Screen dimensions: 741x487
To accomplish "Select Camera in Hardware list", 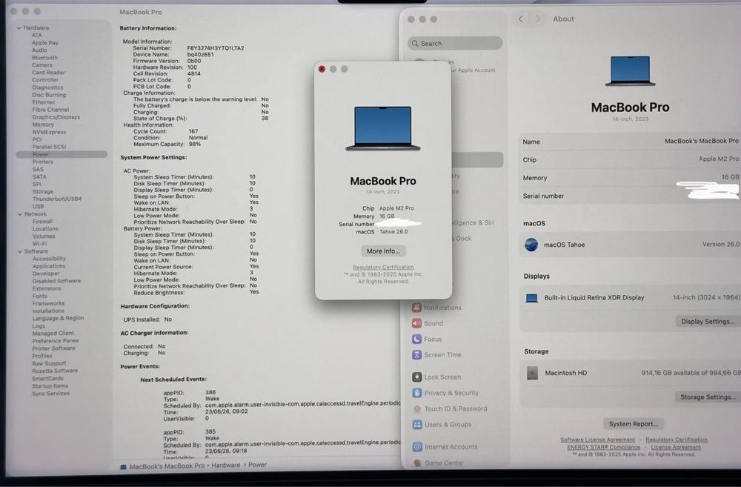I will click(42, 65).
